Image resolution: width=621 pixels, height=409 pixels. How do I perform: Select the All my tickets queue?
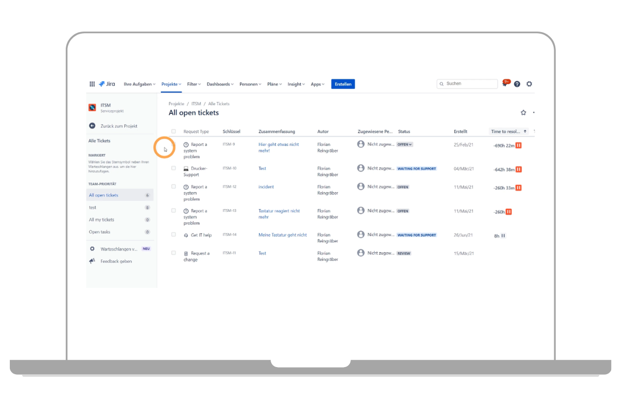[101, 220]
